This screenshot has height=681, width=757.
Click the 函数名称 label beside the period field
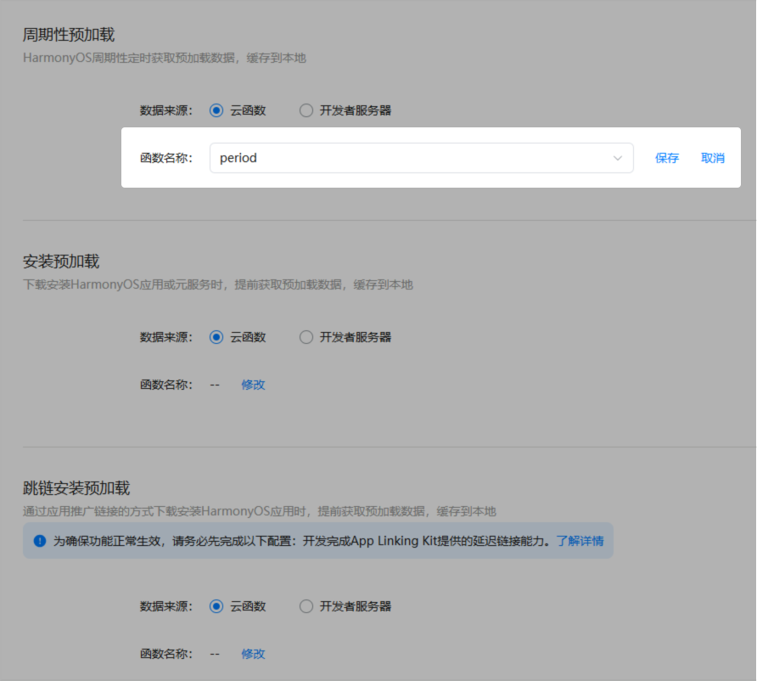tap(166, 158)
